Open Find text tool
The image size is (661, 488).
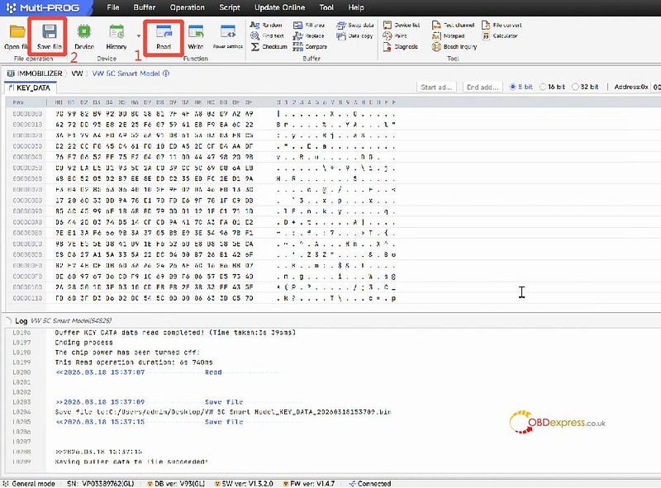pos(267,36)
